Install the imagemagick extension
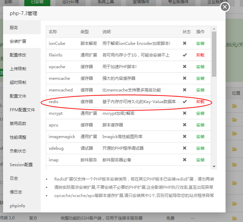 (200, 137)
